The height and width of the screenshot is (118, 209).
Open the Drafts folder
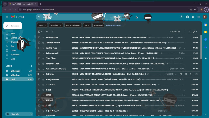pos(13,51)
